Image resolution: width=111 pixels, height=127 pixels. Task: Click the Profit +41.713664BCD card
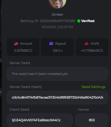click(92, 47)
